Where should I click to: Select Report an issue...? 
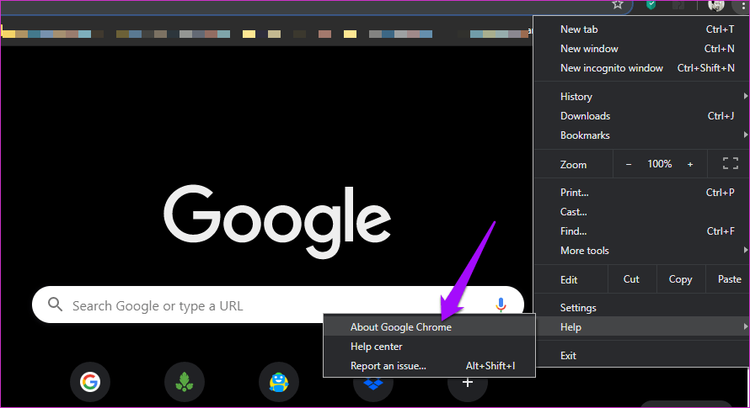click(429, 366)
